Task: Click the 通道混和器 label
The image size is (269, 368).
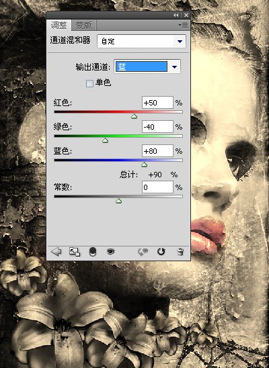Action: coord(70,40)
